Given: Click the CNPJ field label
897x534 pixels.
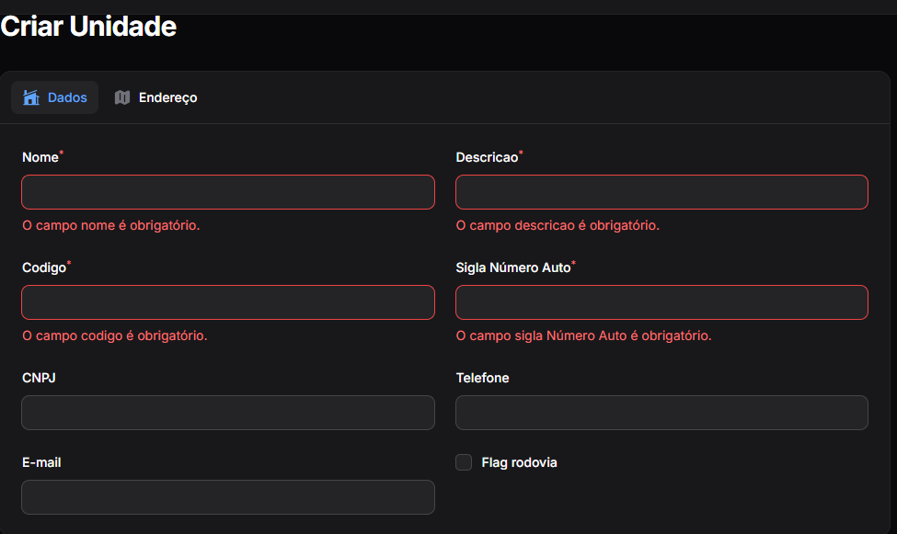Looking at the screenshot, I should coord(40,378).
